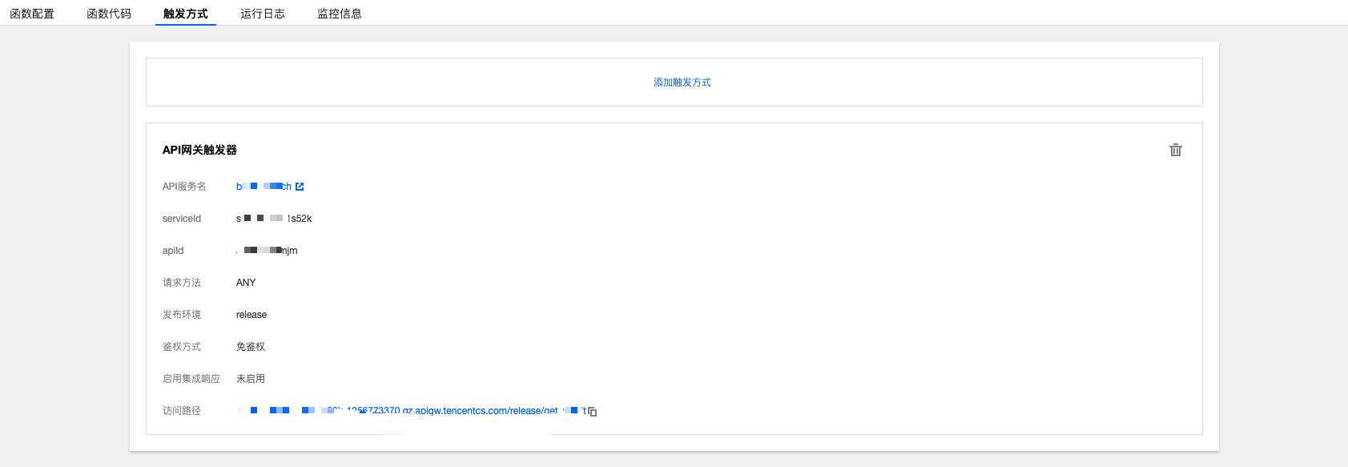Click the 发布环境 label
The height and width of the screenshot is (467, 1348).
coord(182,315)
